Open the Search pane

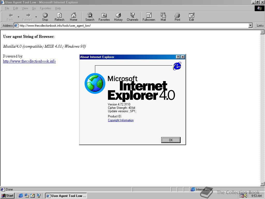(90, 17)
